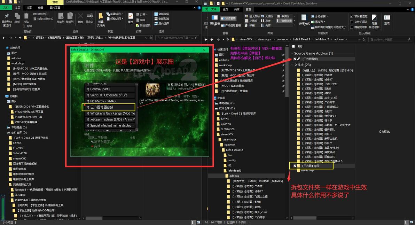This screenshot has height=225, width=415.
Task: Switch to 查看 tab in right window
Action: pyautogui.click(x=248, y=9)
